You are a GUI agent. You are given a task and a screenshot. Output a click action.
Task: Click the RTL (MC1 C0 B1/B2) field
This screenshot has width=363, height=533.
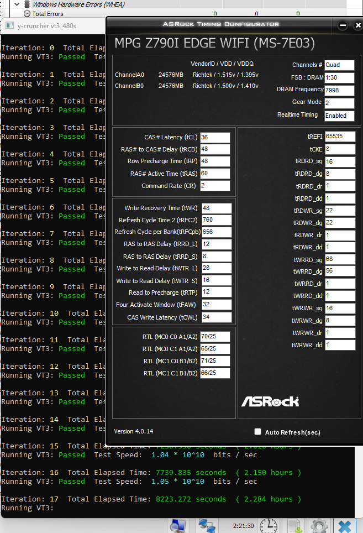pos(215,361)
